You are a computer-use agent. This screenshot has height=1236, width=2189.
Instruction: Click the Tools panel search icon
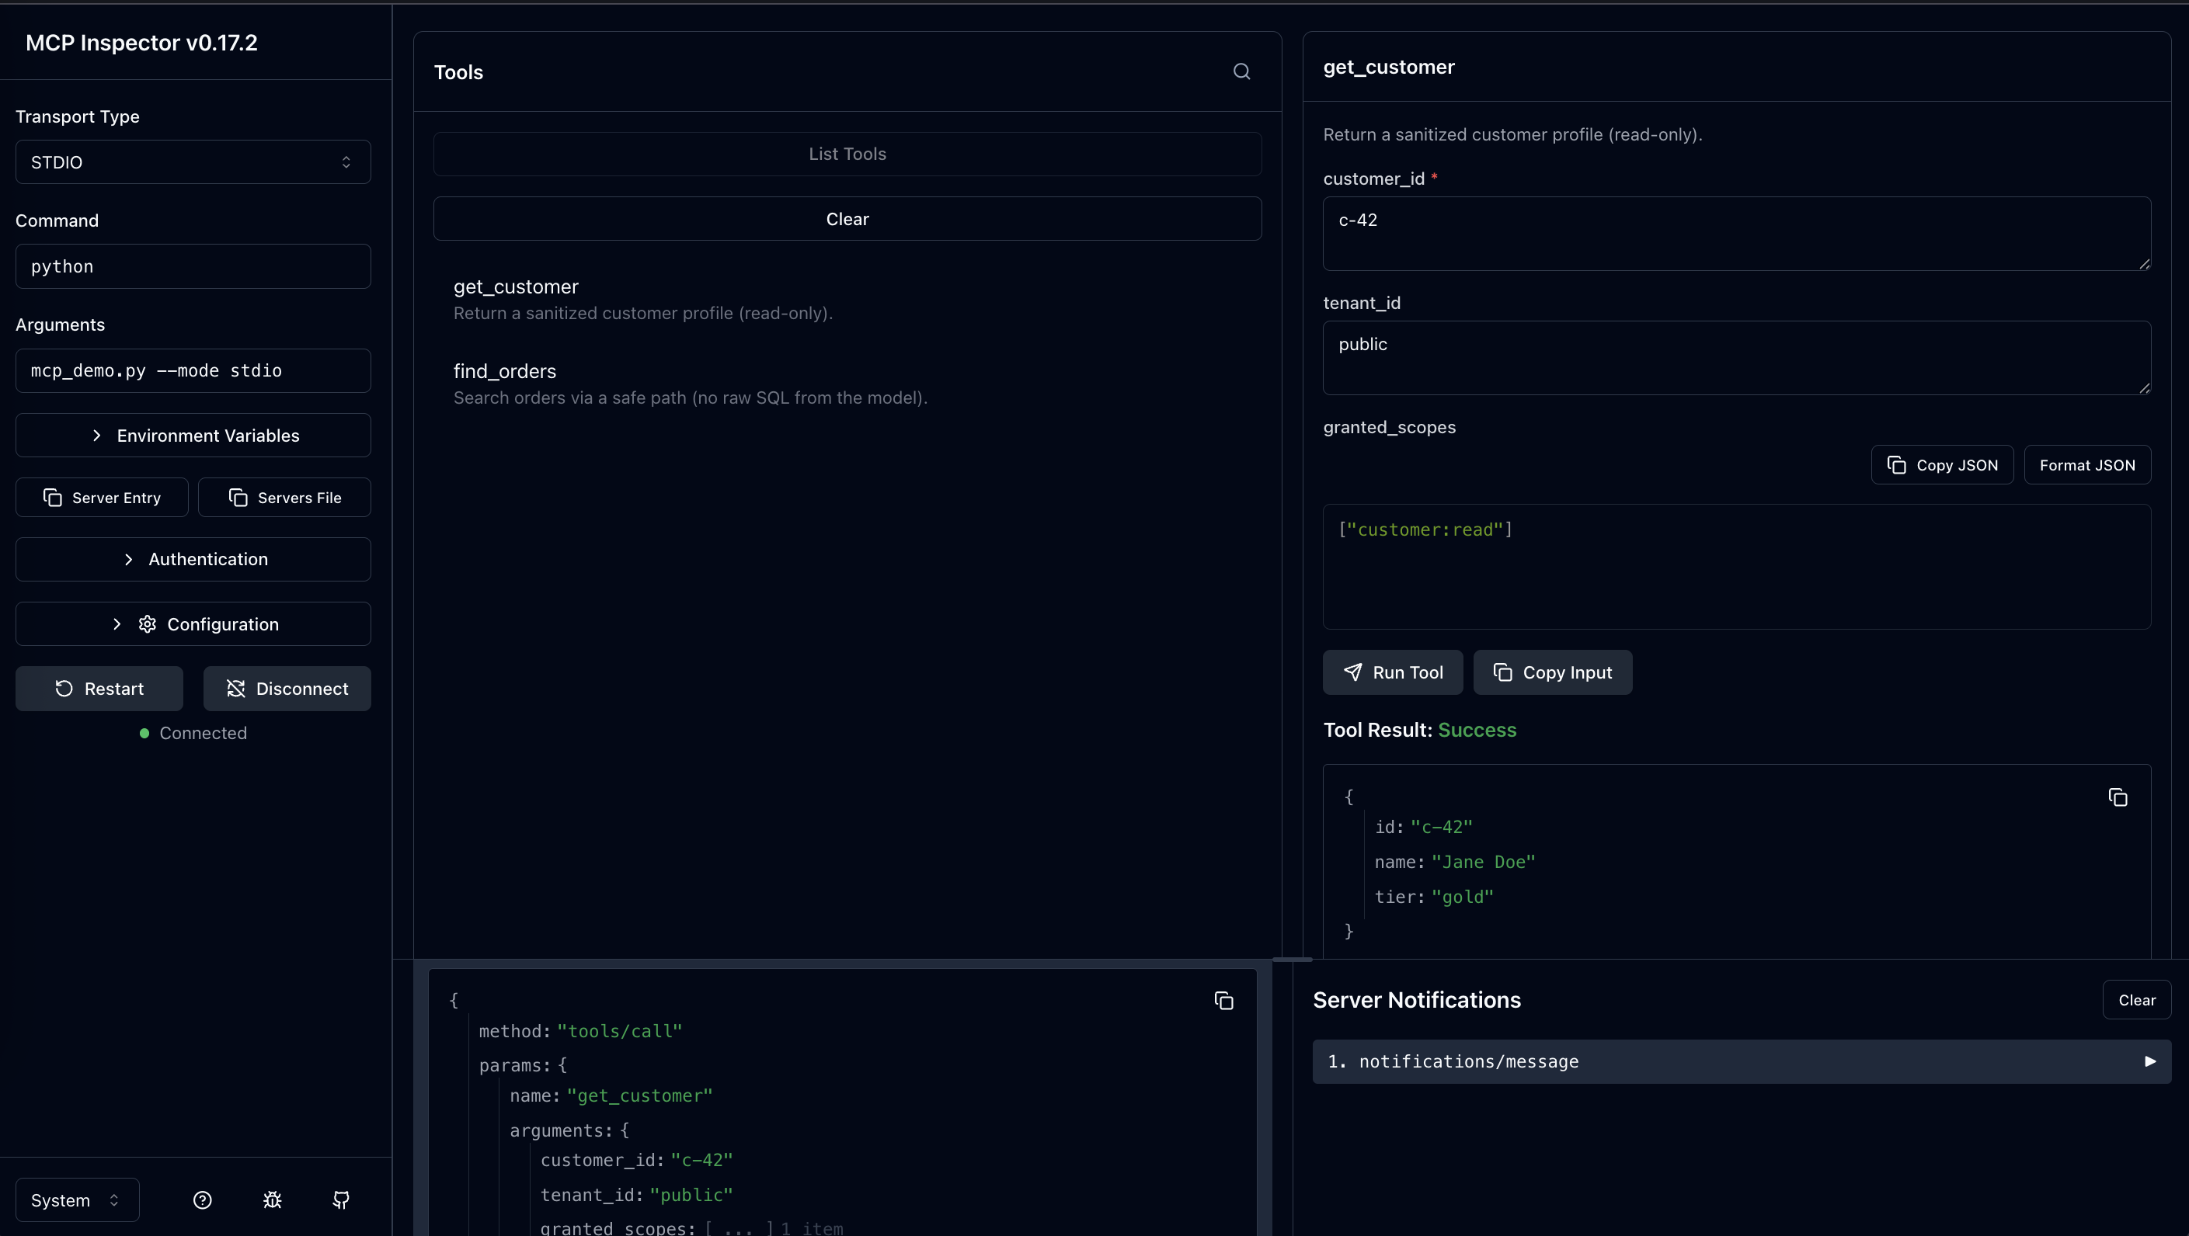[x=1241, y=71]
